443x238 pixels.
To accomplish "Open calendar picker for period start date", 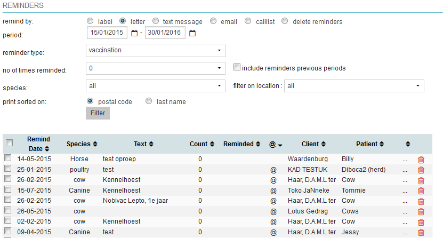I will pyautogui.click(x=134, y=33).
